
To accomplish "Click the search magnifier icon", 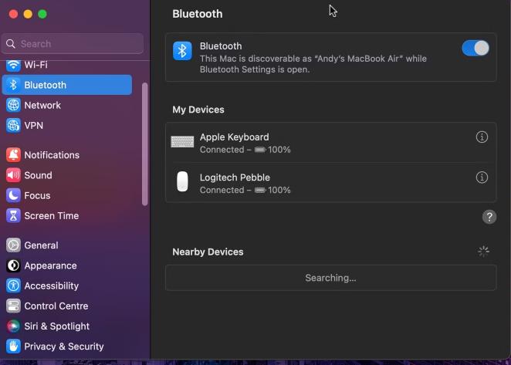I will pyautogui.click(x=11, y=44).
